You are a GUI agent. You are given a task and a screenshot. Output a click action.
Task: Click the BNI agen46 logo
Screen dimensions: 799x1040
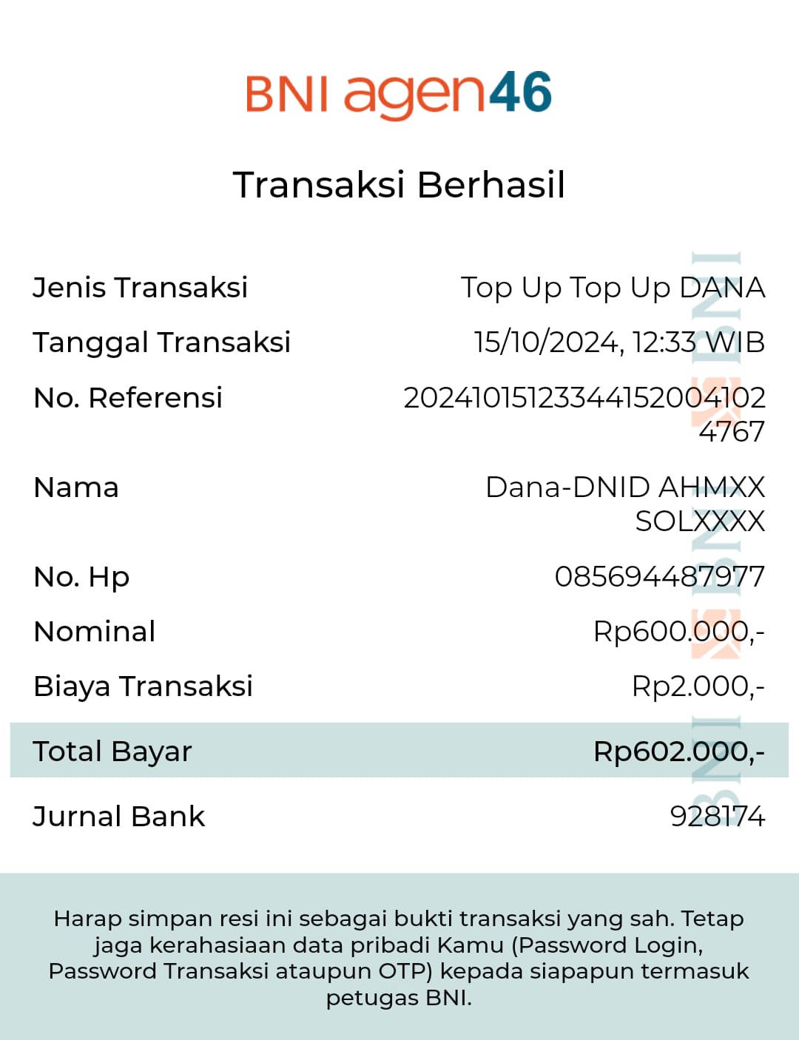pos(399,95)
